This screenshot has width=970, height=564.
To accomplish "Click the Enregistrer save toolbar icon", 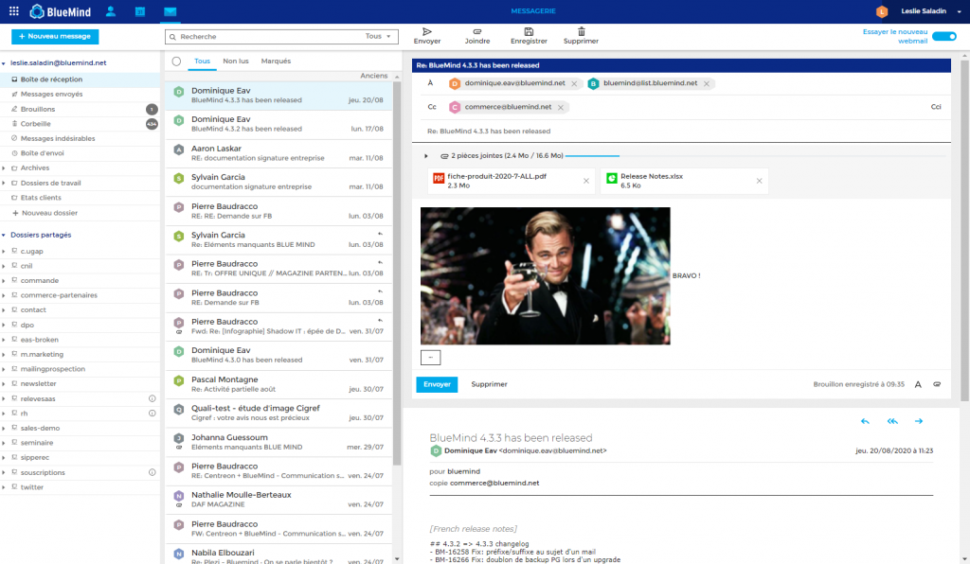I will (529, 31).
